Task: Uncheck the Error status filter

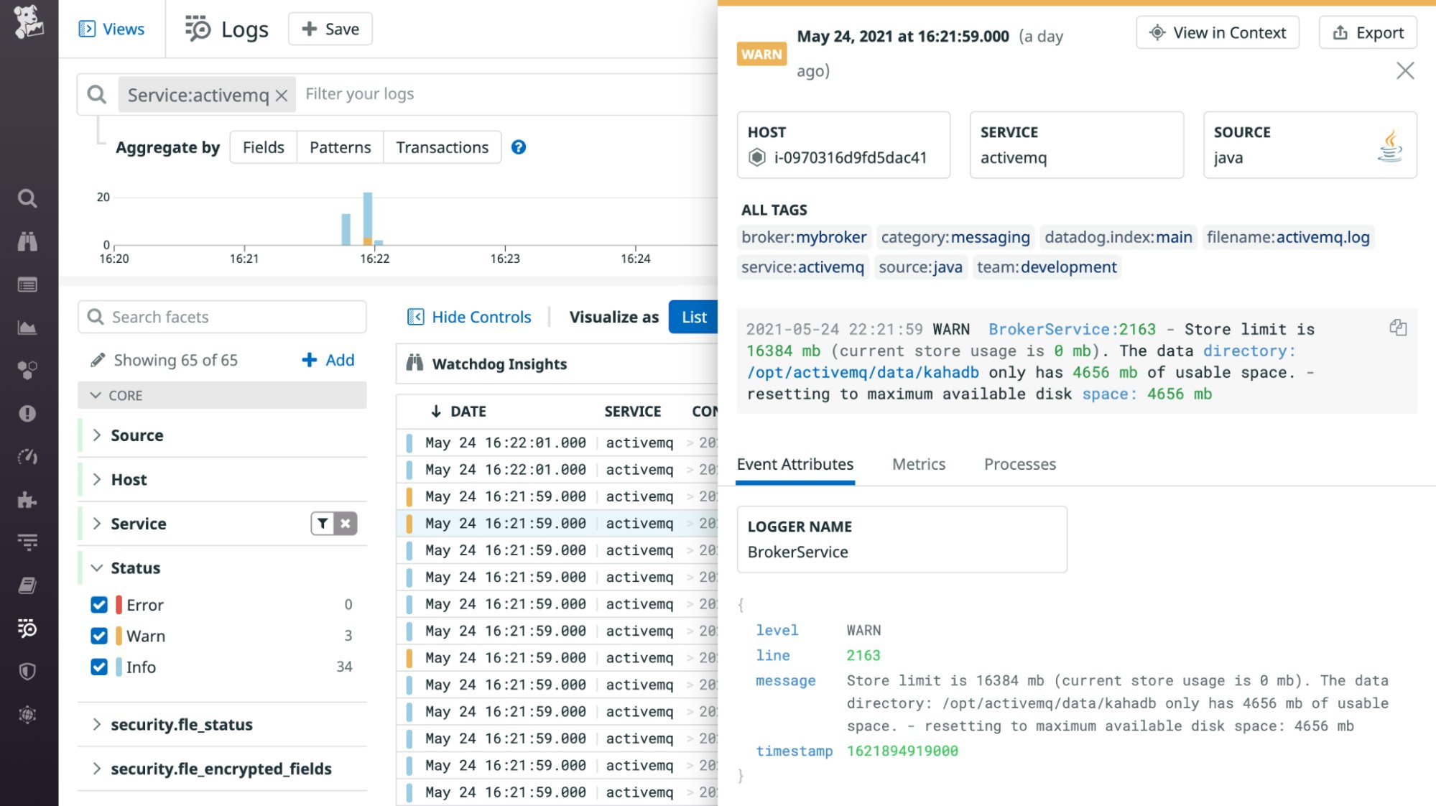Action: pyautogui.click(x=98, y=604)
